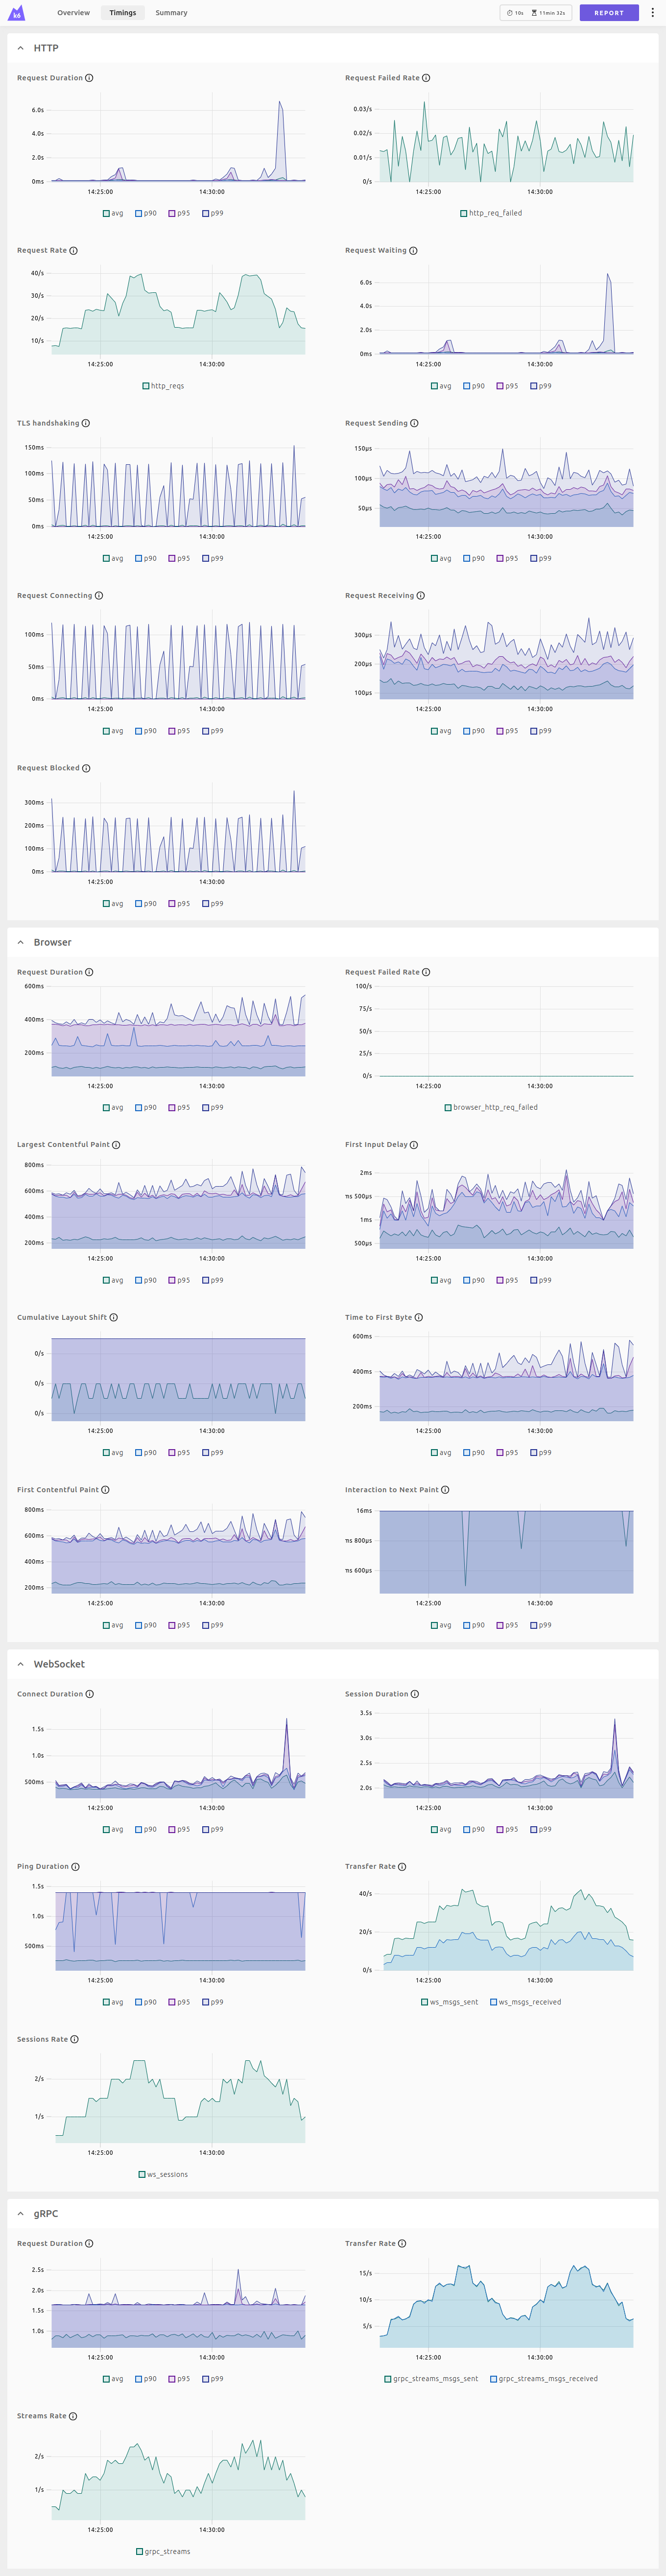The width and height of the screenshot is (666, 2576).
Task: Collapse the HTTP section chevron
Action: pyautogui.click(x=20, y=48)
